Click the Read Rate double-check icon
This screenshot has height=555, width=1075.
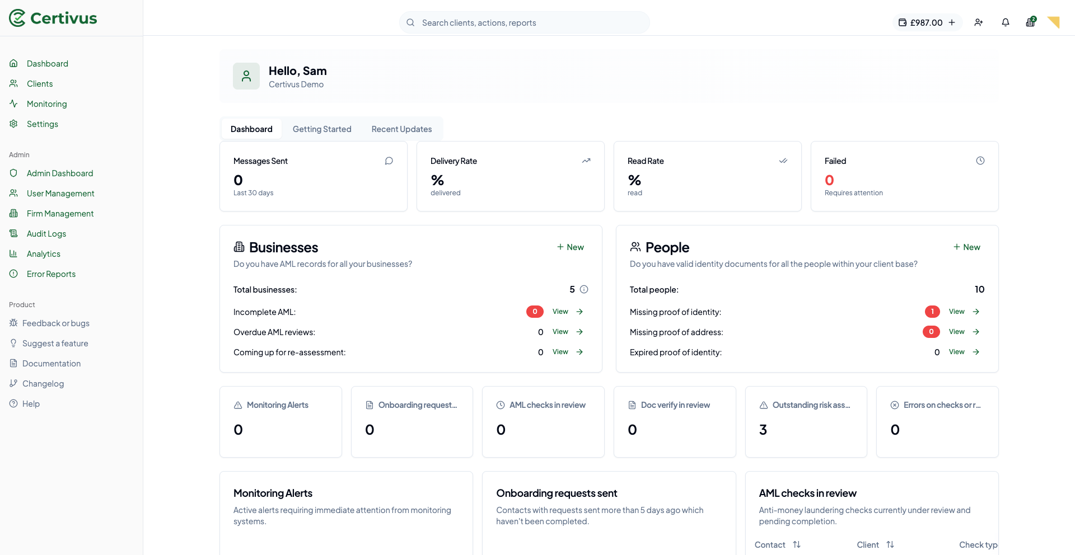tap(783, 161)
